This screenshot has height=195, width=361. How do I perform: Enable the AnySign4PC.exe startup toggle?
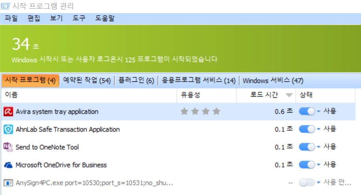click(307, 183)
